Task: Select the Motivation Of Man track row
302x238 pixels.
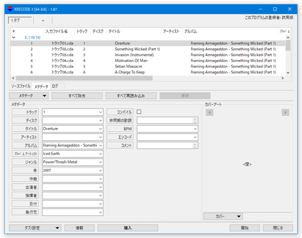Action: click(148, 61)
